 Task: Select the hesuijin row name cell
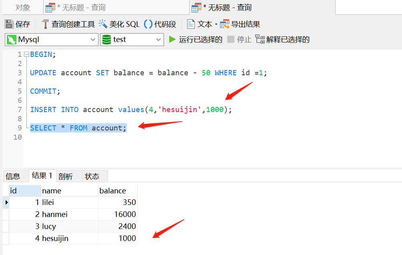(70, 238)
